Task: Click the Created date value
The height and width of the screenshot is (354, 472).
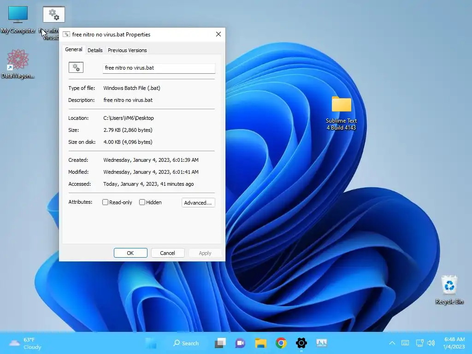Action: [151, 160]
